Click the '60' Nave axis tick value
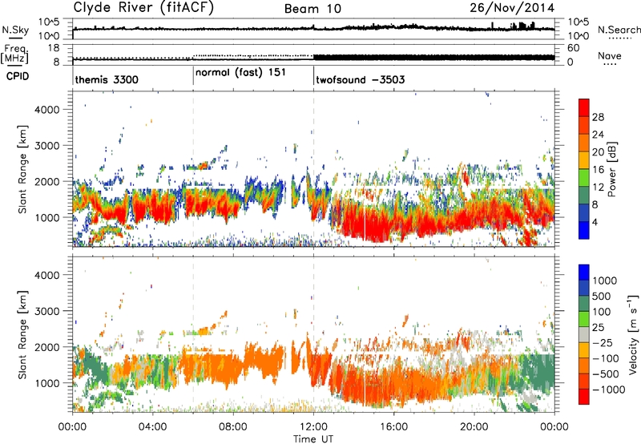The width and height of the screenshot is (641, 444). [x=573, y=48]
